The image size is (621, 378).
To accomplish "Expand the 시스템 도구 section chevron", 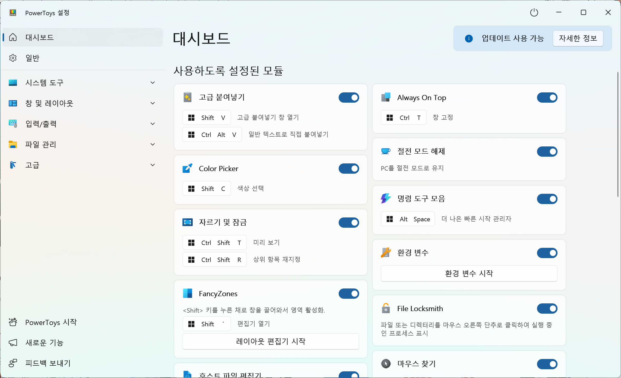I will click(153, 83).
